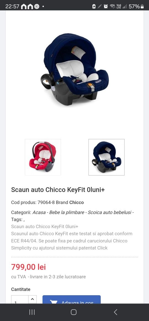
Task: Add product with Adauga in cos button
Action: coord(71,299)
